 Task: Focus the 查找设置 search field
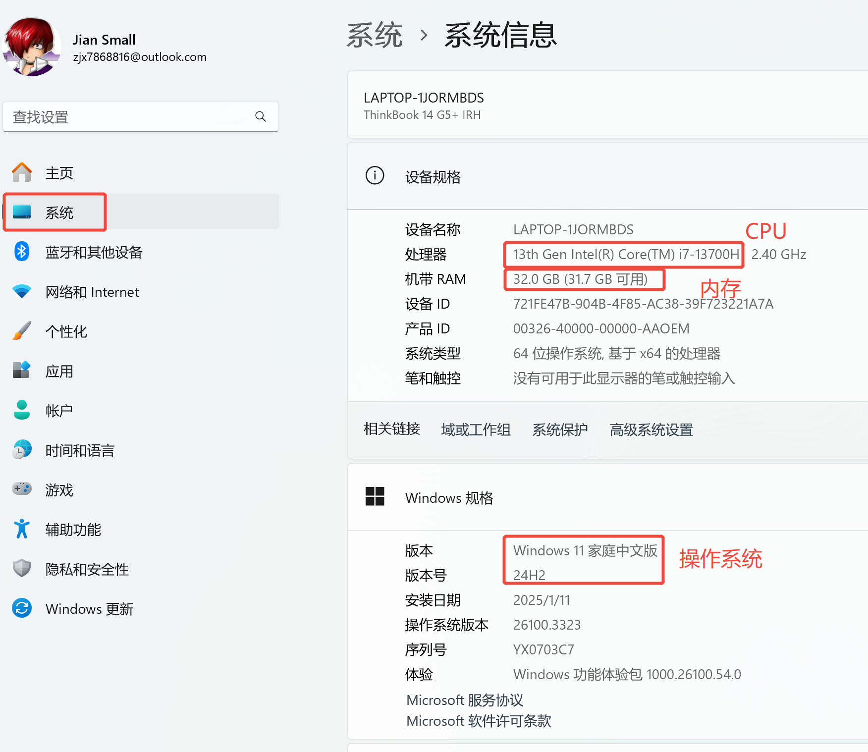(141, 117)
